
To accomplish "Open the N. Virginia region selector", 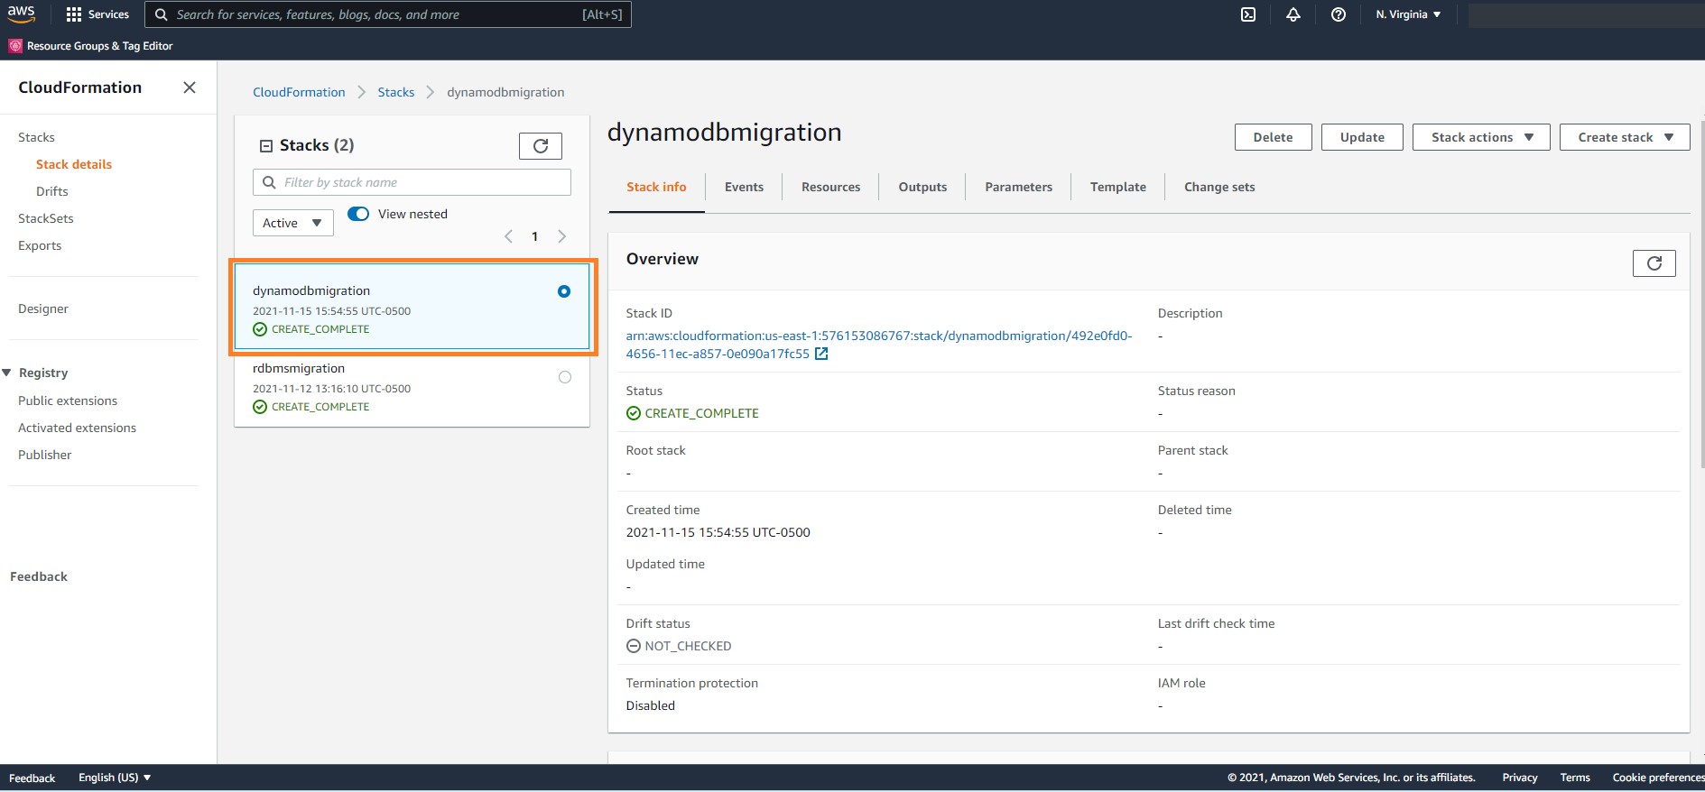I will pyautogui.click(x=1408, y=14).
